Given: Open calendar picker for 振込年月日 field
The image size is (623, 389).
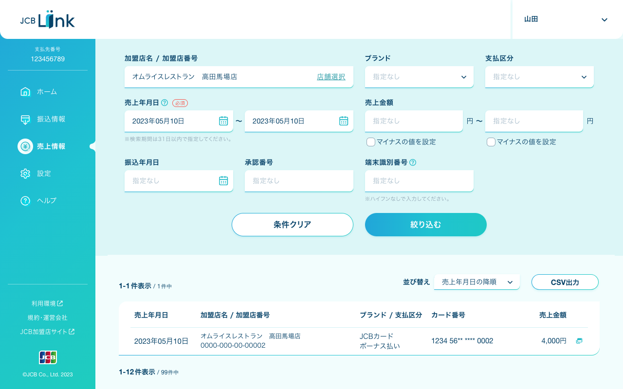Looking at the screenshot, I should pyautogui.click(x=223, y=181).
